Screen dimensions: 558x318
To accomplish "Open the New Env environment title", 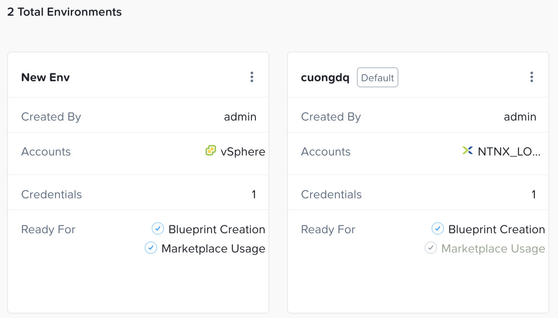I will [45, 78].
